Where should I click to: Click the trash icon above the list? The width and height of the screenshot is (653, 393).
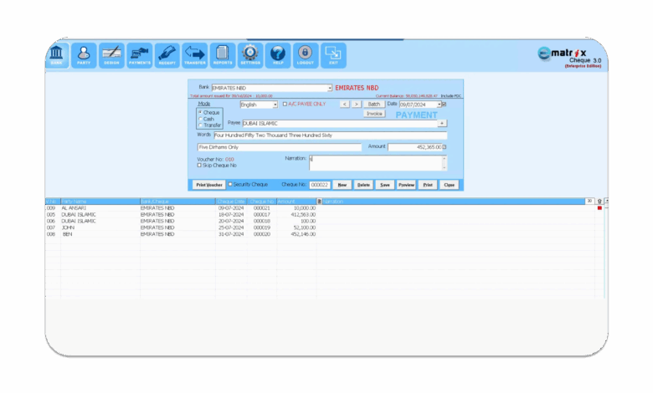[x=599, y=202]
